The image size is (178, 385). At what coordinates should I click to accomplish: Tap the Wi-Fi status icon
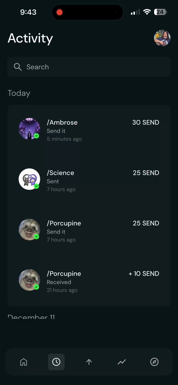pos(147,12)
